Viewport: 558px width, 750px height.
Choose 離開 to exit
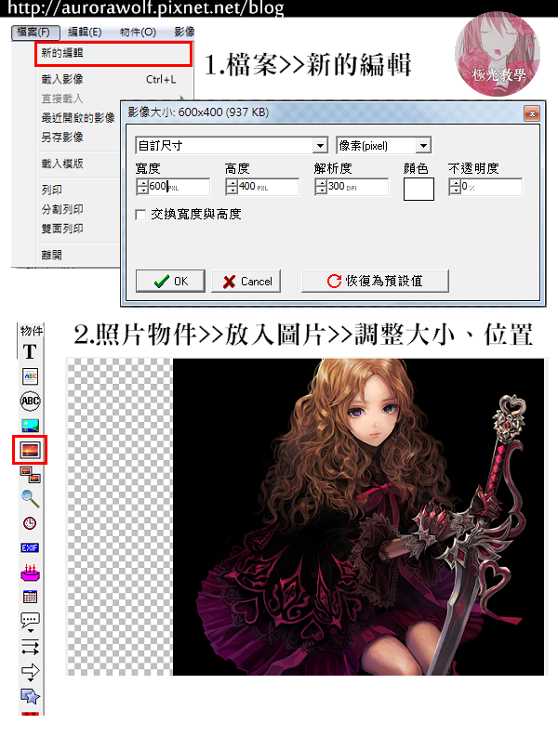coord(78,255)
